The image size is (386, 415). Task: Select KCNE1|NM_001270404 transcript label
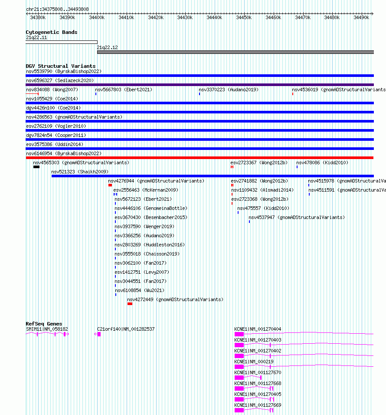258,329
